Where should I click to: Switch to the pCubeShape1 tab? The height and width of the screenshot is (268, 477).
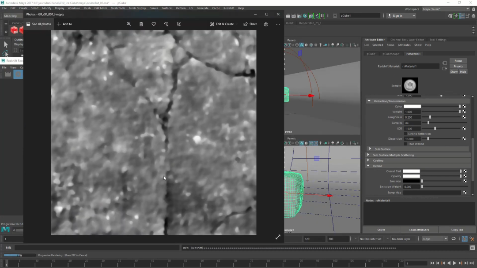[391, 54]
